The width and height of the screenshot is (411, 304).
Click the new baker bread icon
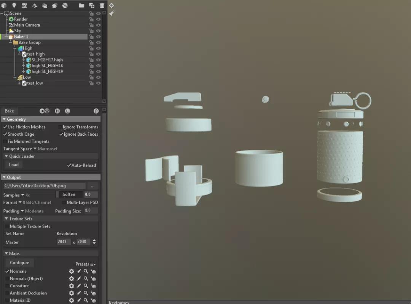(x=54, y=5)
